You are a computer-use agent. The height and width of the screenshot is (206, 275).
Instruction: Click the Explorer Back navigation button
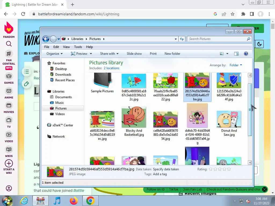click(46, 39)
